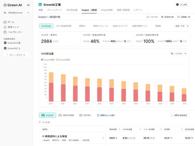Click the フィルター filter icon
The height and width of the screenshot is (146, 195).
tap(40, 122)
